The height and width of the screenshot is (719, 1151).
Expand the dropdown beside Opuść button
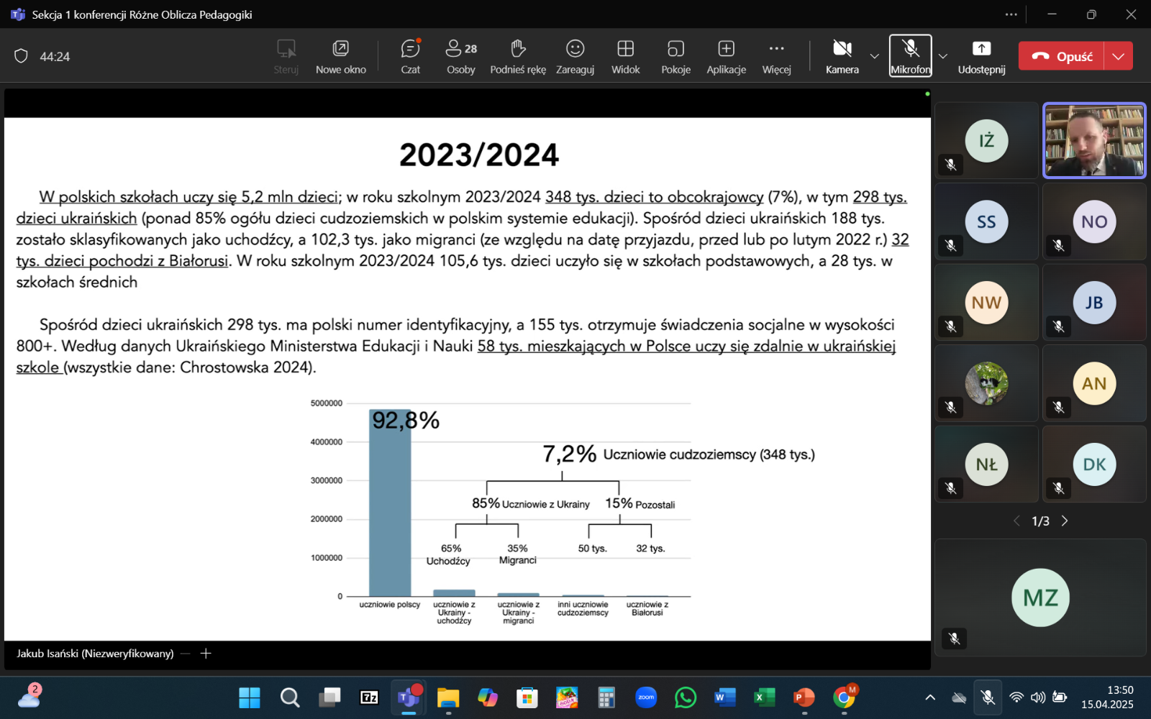1119,56
